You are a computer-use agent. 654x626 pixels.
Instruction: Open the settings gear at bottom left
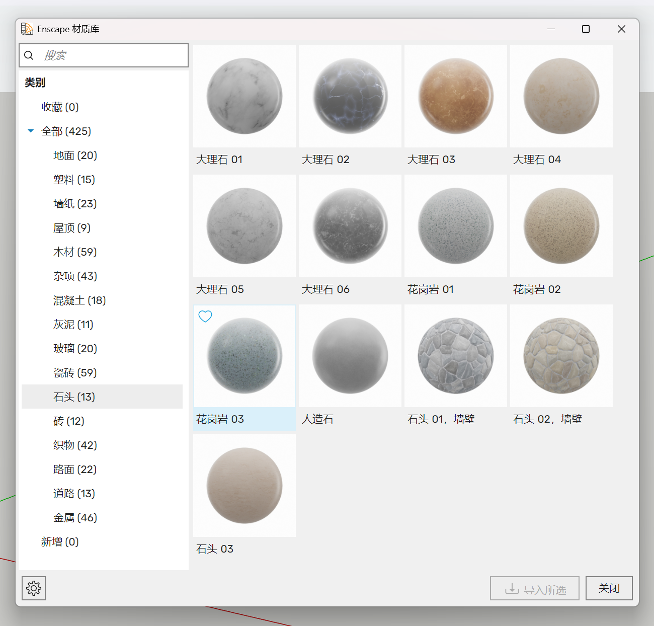point(34,588)
